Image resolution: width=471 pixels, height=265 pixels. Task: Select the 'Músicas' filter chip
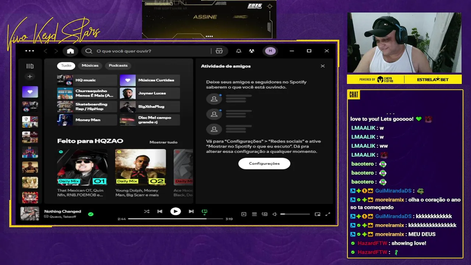90,66
